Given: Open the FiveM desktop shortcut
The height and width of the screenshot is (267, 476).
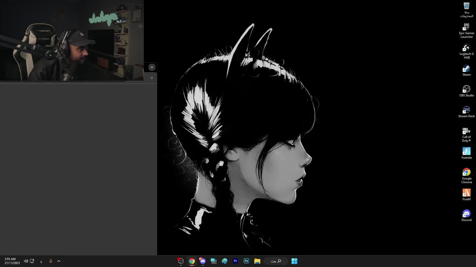Looking at the screenshot, I should (466, 195).
